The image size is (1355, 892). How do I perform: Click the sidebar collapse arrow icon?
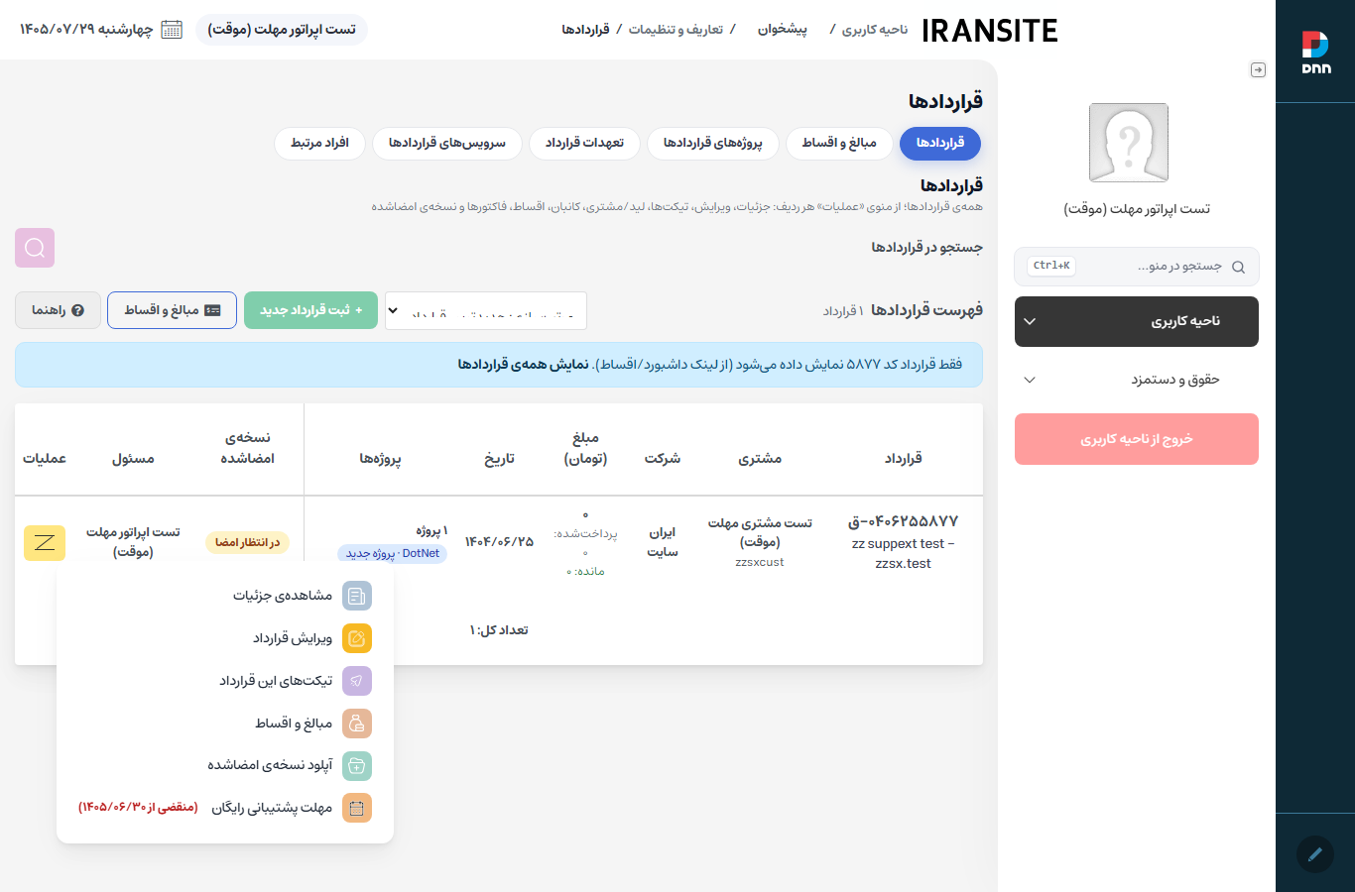point(1258,69)
